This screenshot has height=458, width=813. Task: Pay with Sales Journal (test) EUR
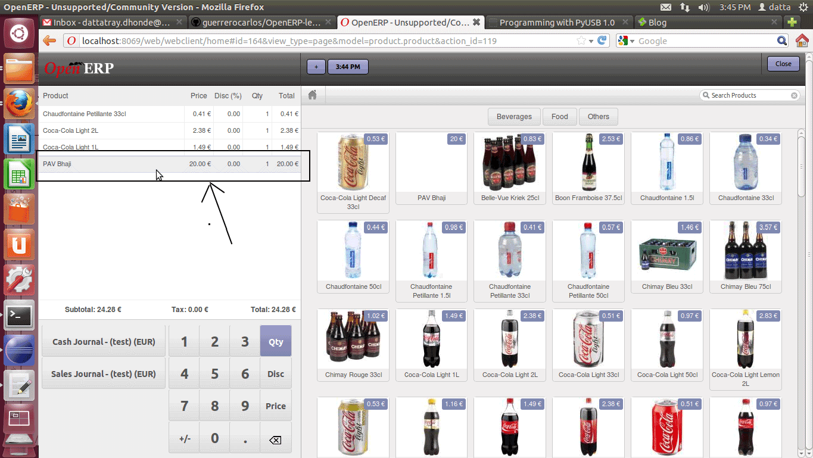coord(104,374)
